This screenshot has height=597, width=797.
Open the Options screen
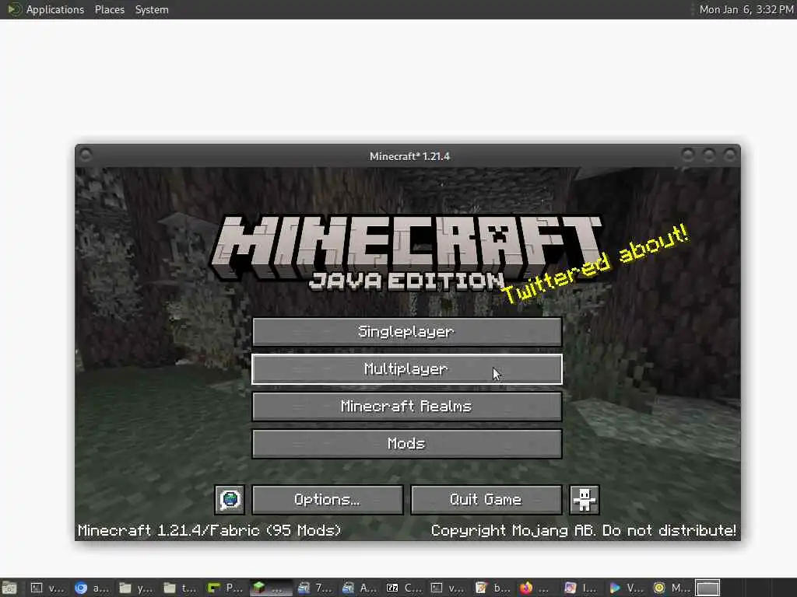328,500
